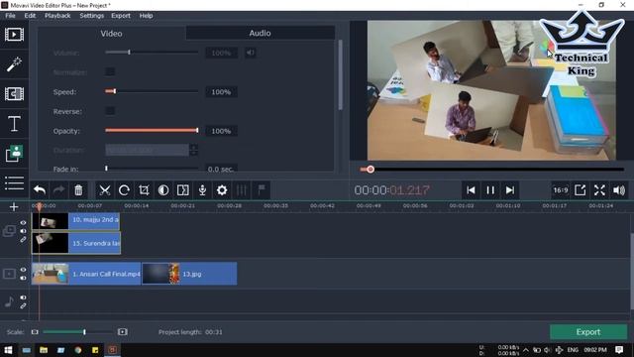Image resolution: width=634 pixels, height=357 pixels.
Task: Toggle the Normalize checkbox
Action: [110, 72]
